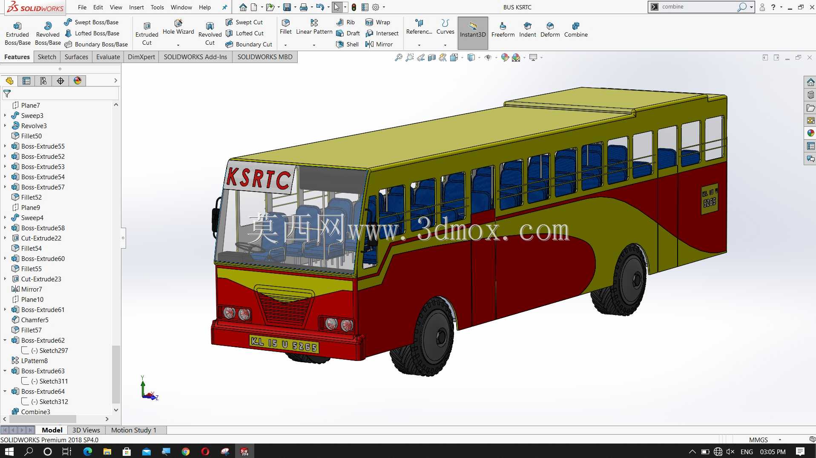This screenshot has height=458, width=816.
Task: Click the Rib tool
Action: (x=345, y=22)
